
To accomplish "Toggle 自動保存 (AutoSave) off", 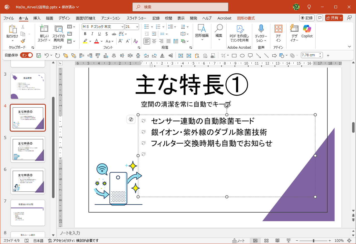I will [x=27, y=55].
